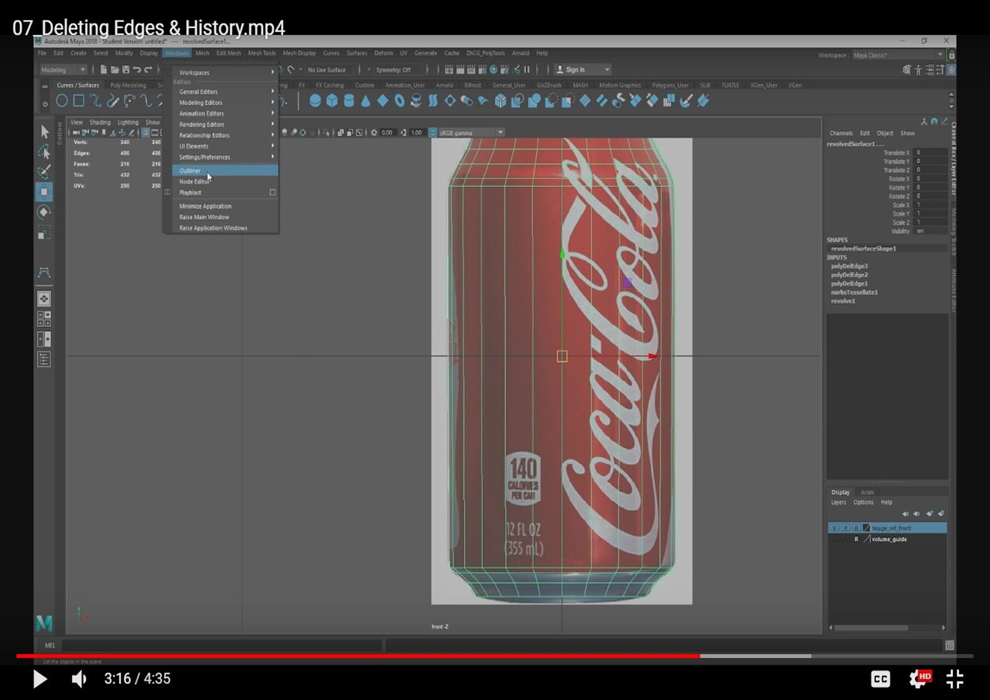
Task: Select the polygon sphere primitive on the shelf
Action: click(316, 100)
